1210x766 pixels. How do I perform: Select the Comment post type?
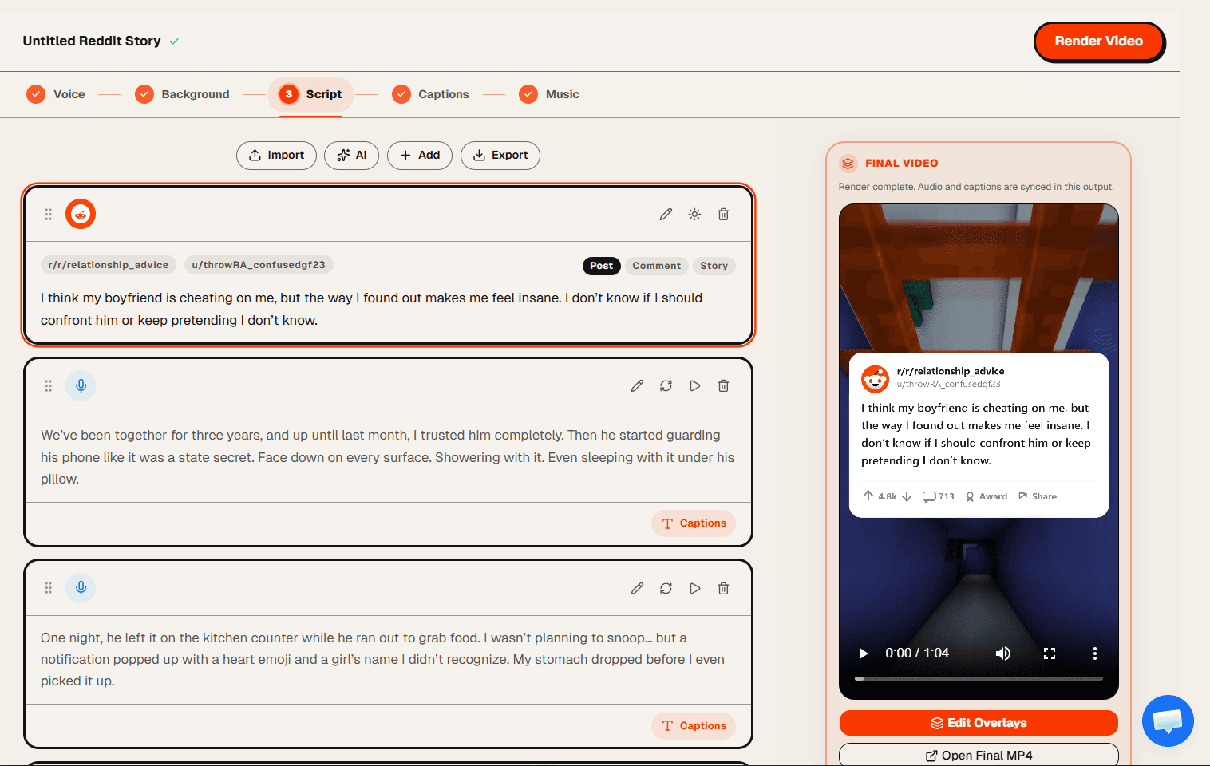pyautogui.click(x=656, y=265)
